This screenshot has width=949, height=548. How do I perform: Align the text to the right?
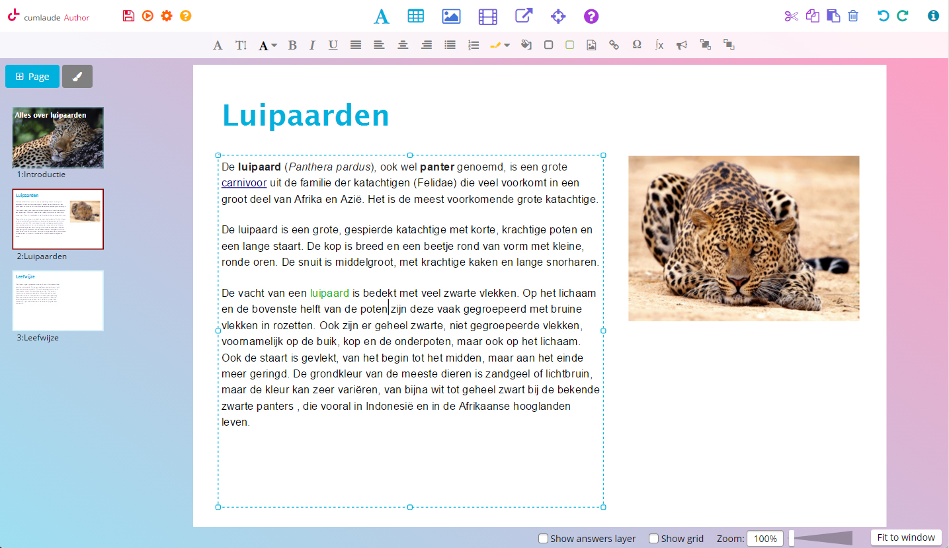tap(427, 45)
